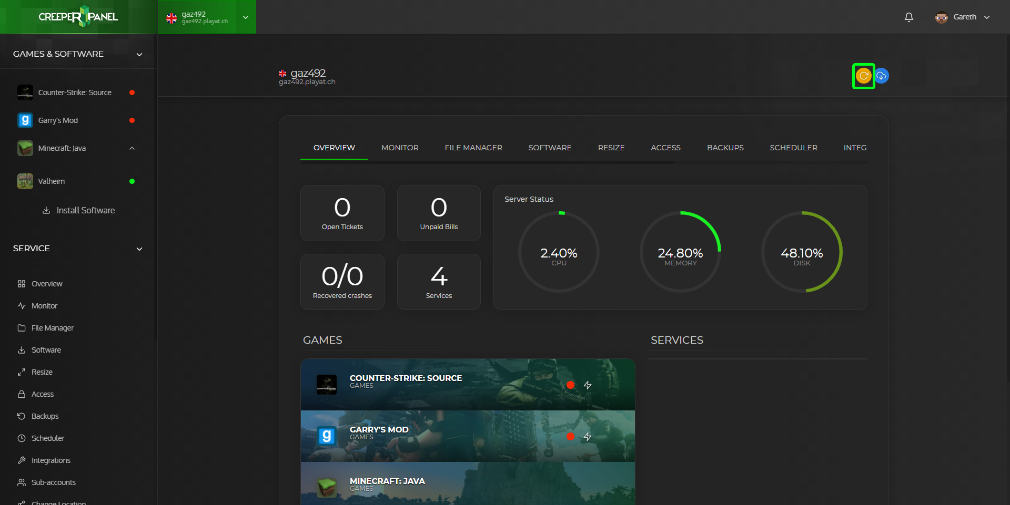
Task: Click the Backups rotate icon in sidebar
Action: click(22, 416)
